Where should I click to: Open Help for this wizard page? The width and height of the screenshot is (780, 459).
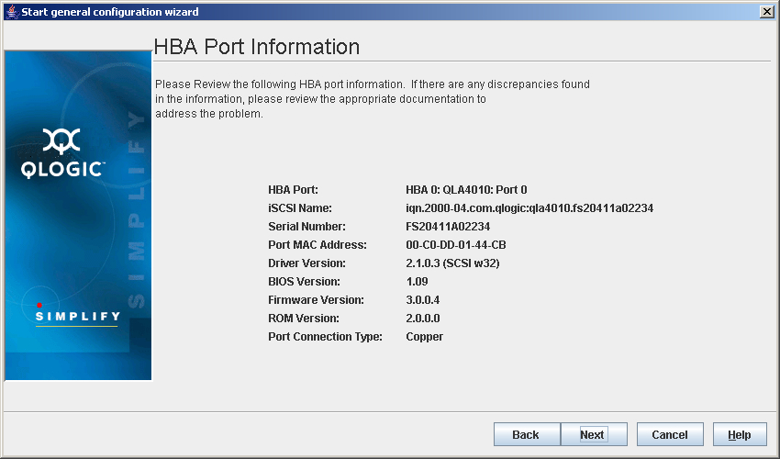[x=739, y=434]
